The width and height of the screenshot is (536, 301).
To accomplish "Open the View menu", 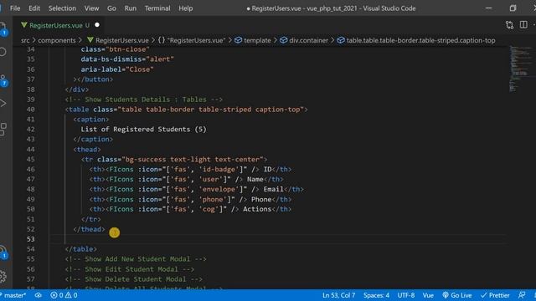I will tap(91, 8).
